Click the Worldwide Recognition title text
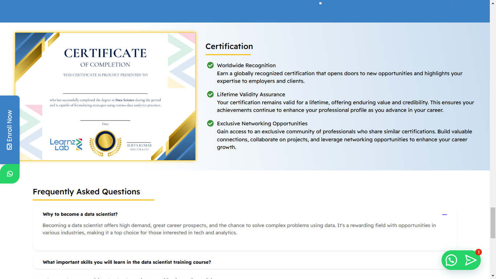Image resolution: width=496 pixels, height=279 pixels. (x=246, y=65)
